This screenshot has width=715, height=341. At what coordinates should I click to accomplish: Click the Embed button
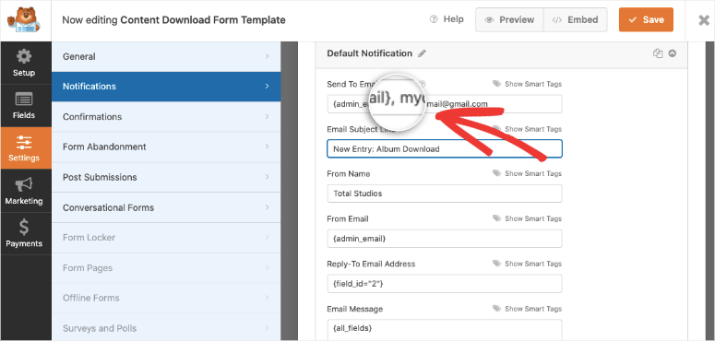click(576, 20)
